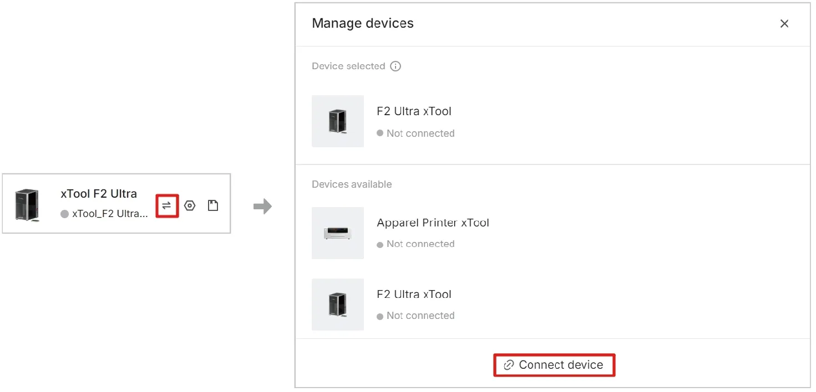Click Not connected status of Apparel Printer
The width and height of the screenshot is (816, 392).
(420, 244)
